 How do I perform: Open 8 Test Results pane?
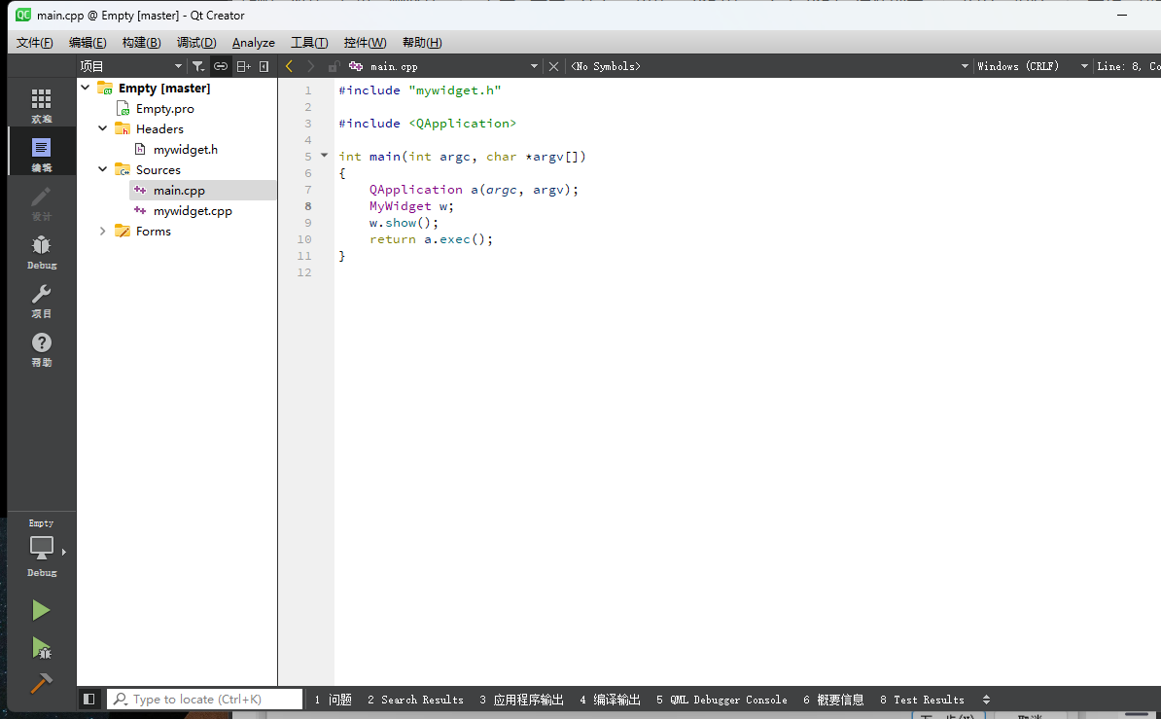click(x=922, y=699)
